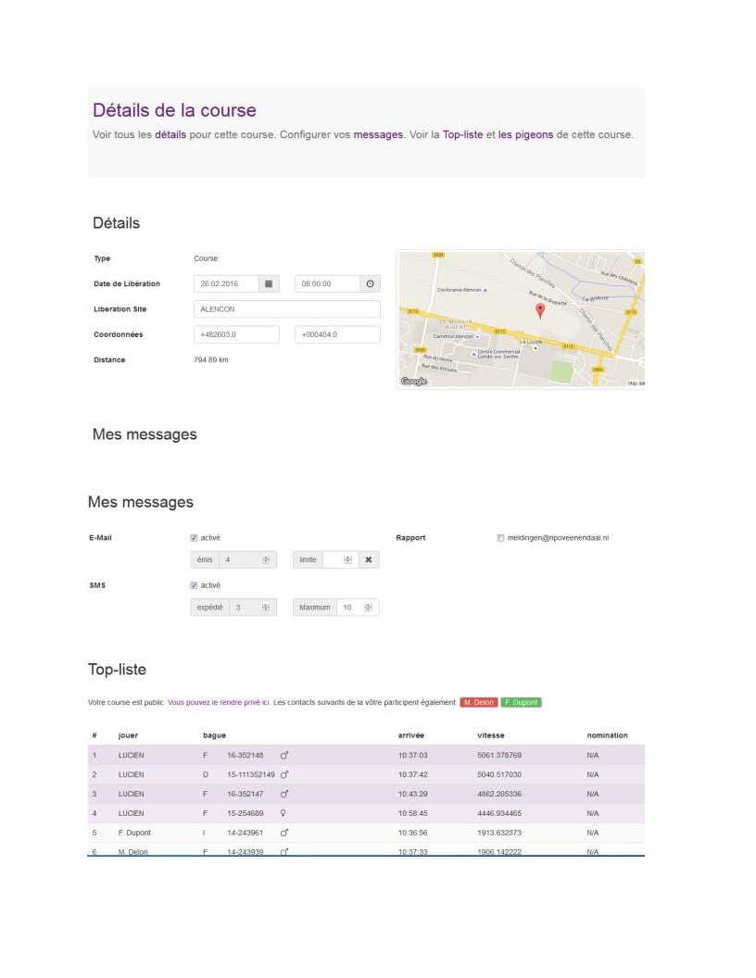
Task: Click the release date field 26.02.2016
Action: (226, 283)
